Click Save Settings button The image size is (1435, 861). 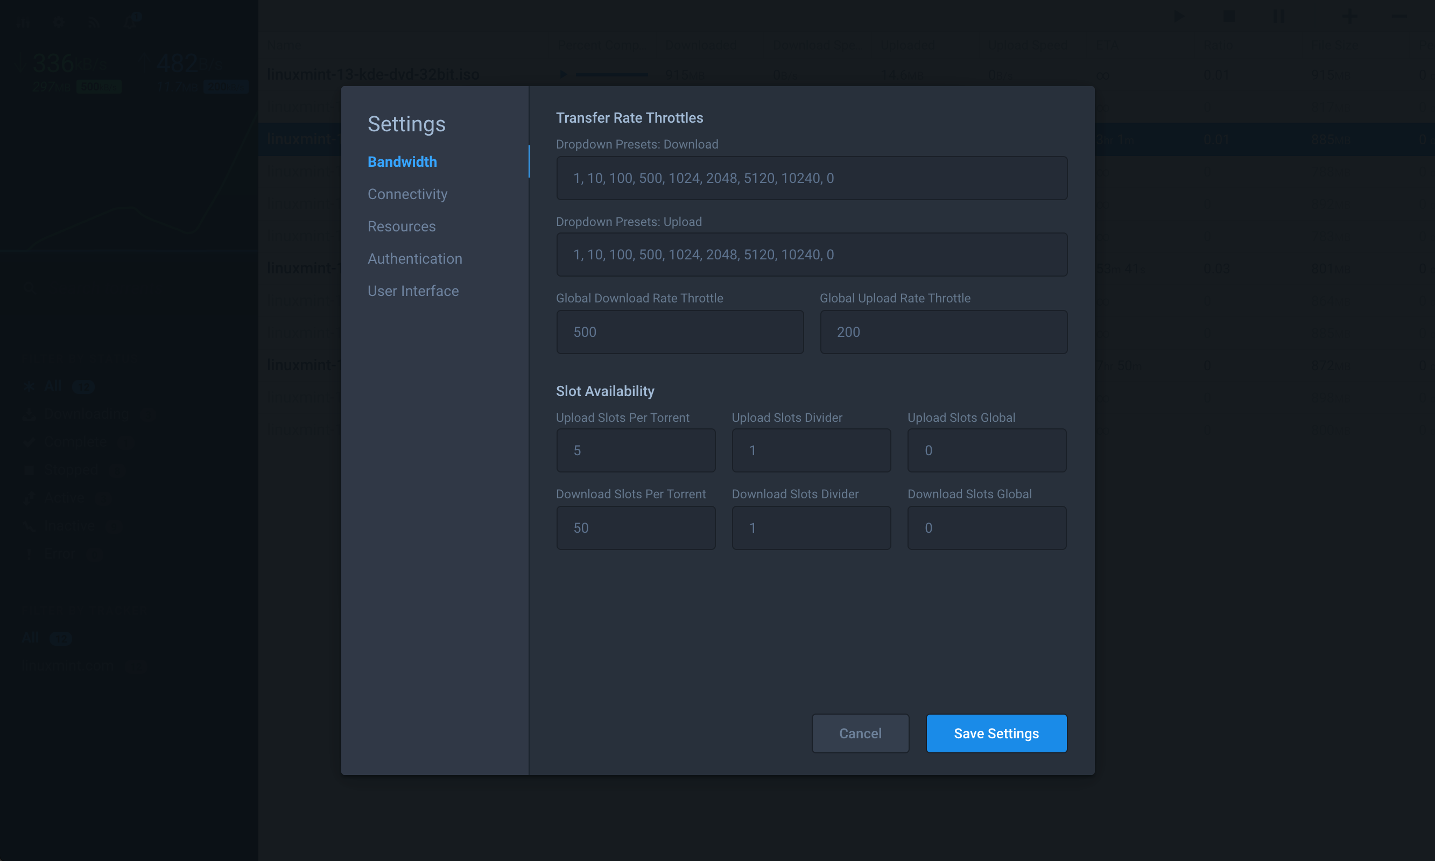996,733
